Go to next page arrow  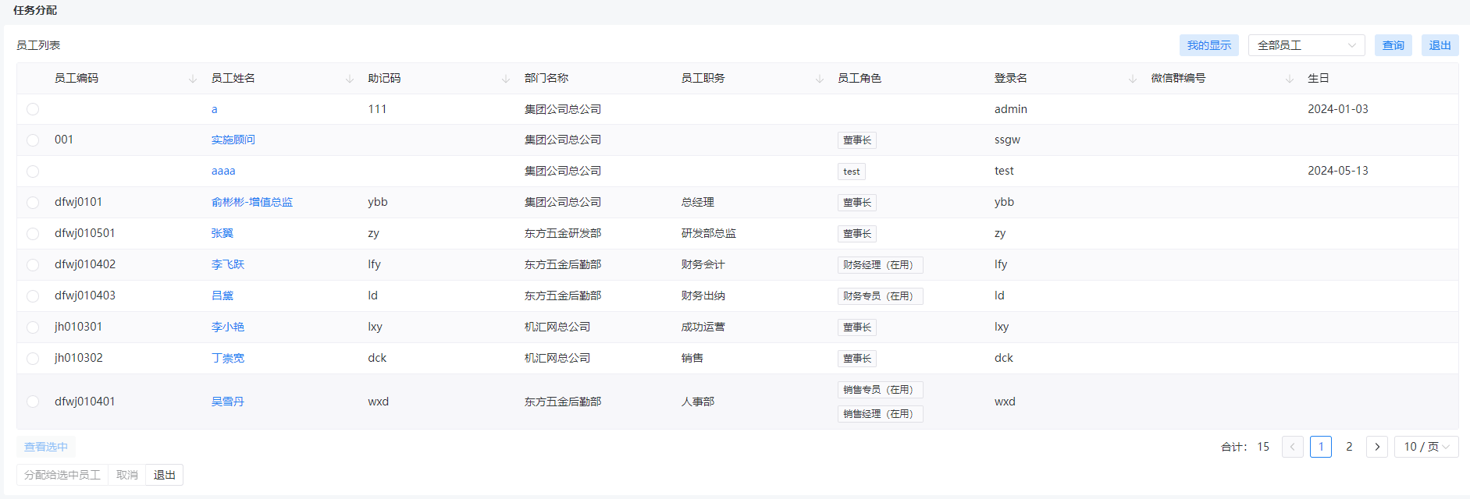point(1377,447)
